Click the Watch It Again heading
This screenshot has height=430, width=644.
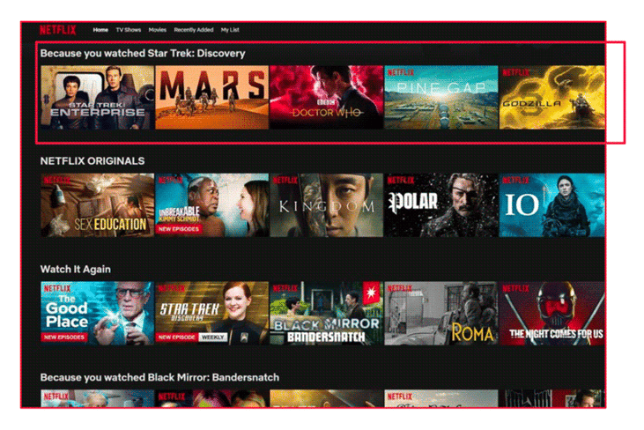tap(76, 270)
